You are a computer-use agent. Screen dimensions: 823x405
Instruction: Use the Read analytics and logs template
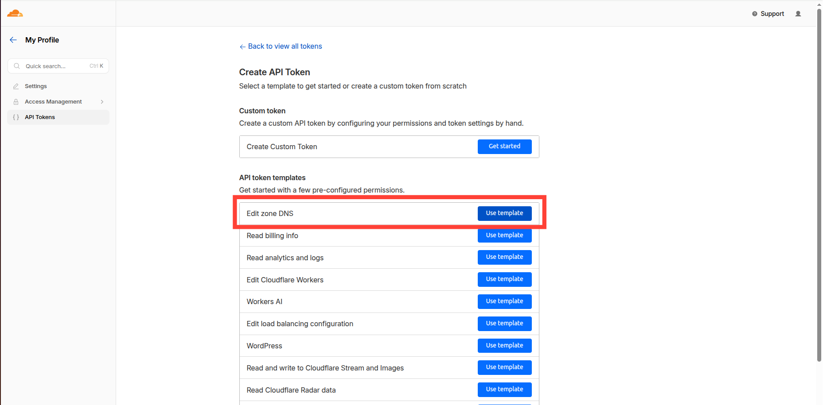point(504,257)
